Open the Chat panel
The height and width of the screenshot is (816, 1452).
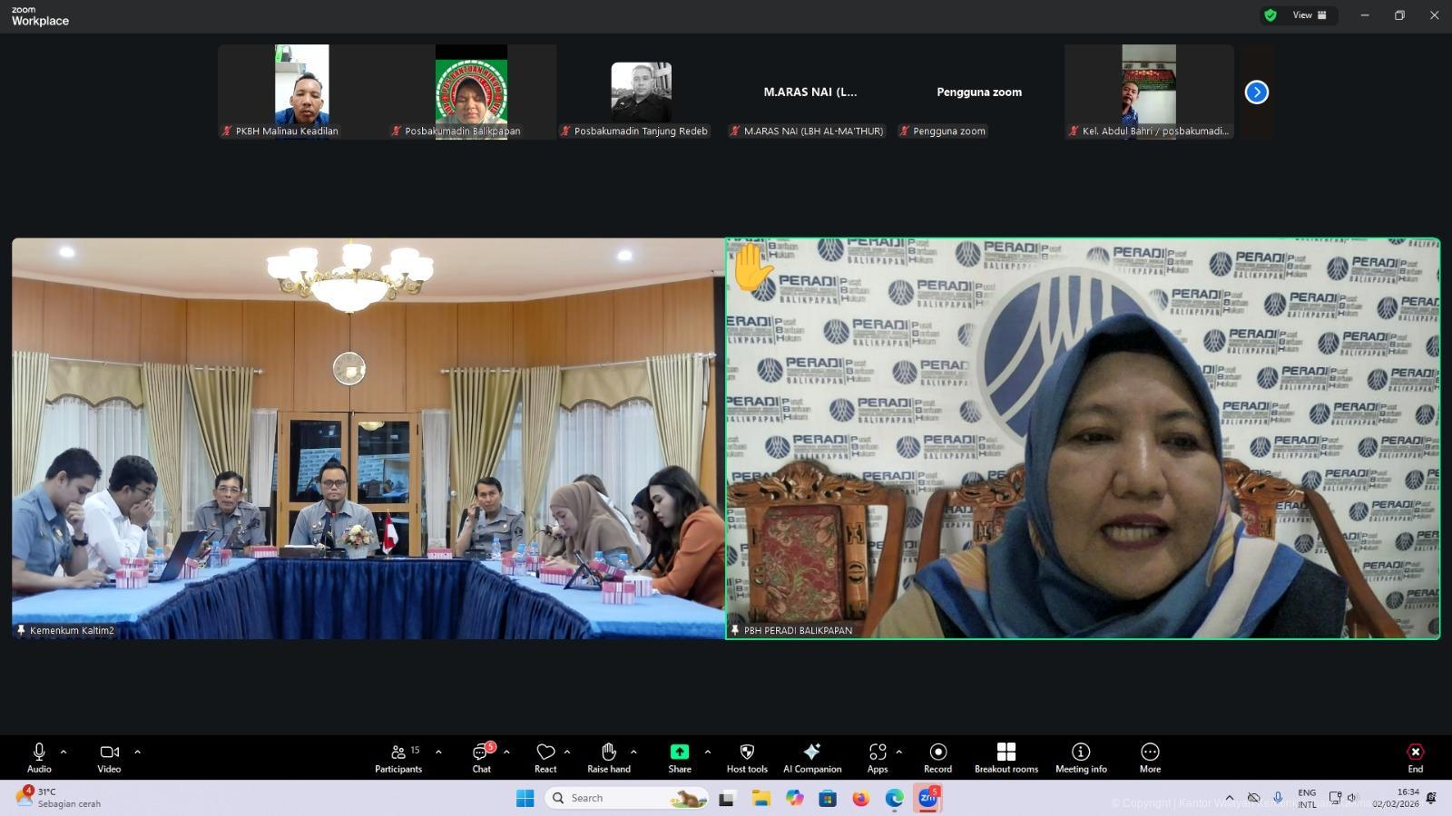[x=481, y=758]
